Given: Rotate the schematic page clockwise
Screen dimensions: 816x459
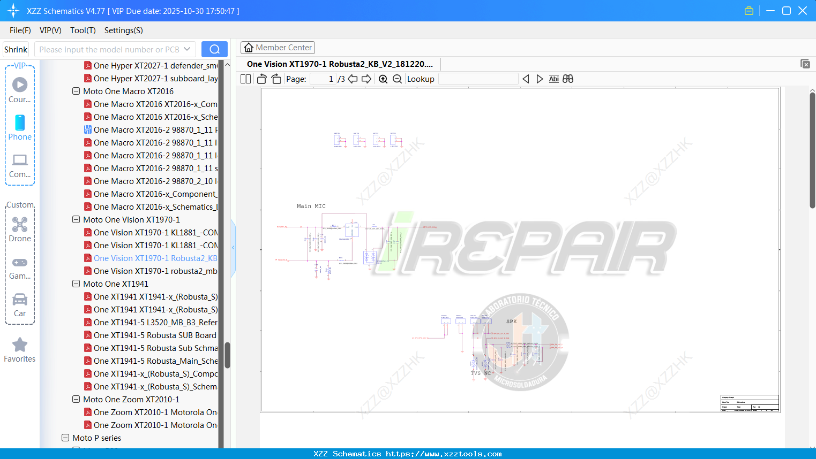Looking at the screenshot, I should click(x=275, y=79).
